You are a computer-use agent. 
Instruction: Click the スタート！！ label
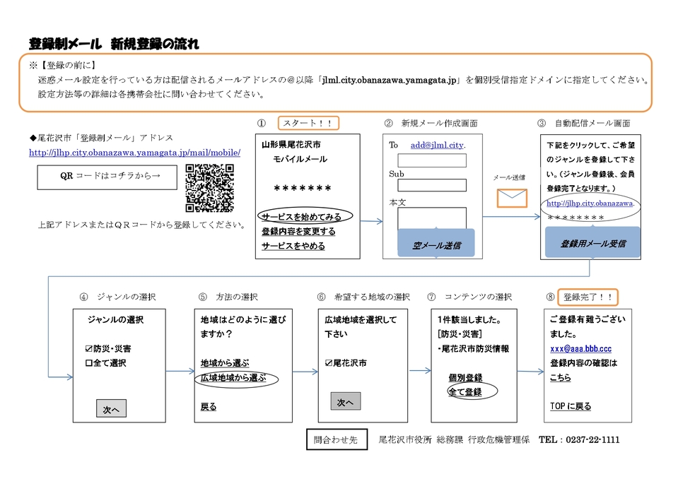tap(308, 123)
